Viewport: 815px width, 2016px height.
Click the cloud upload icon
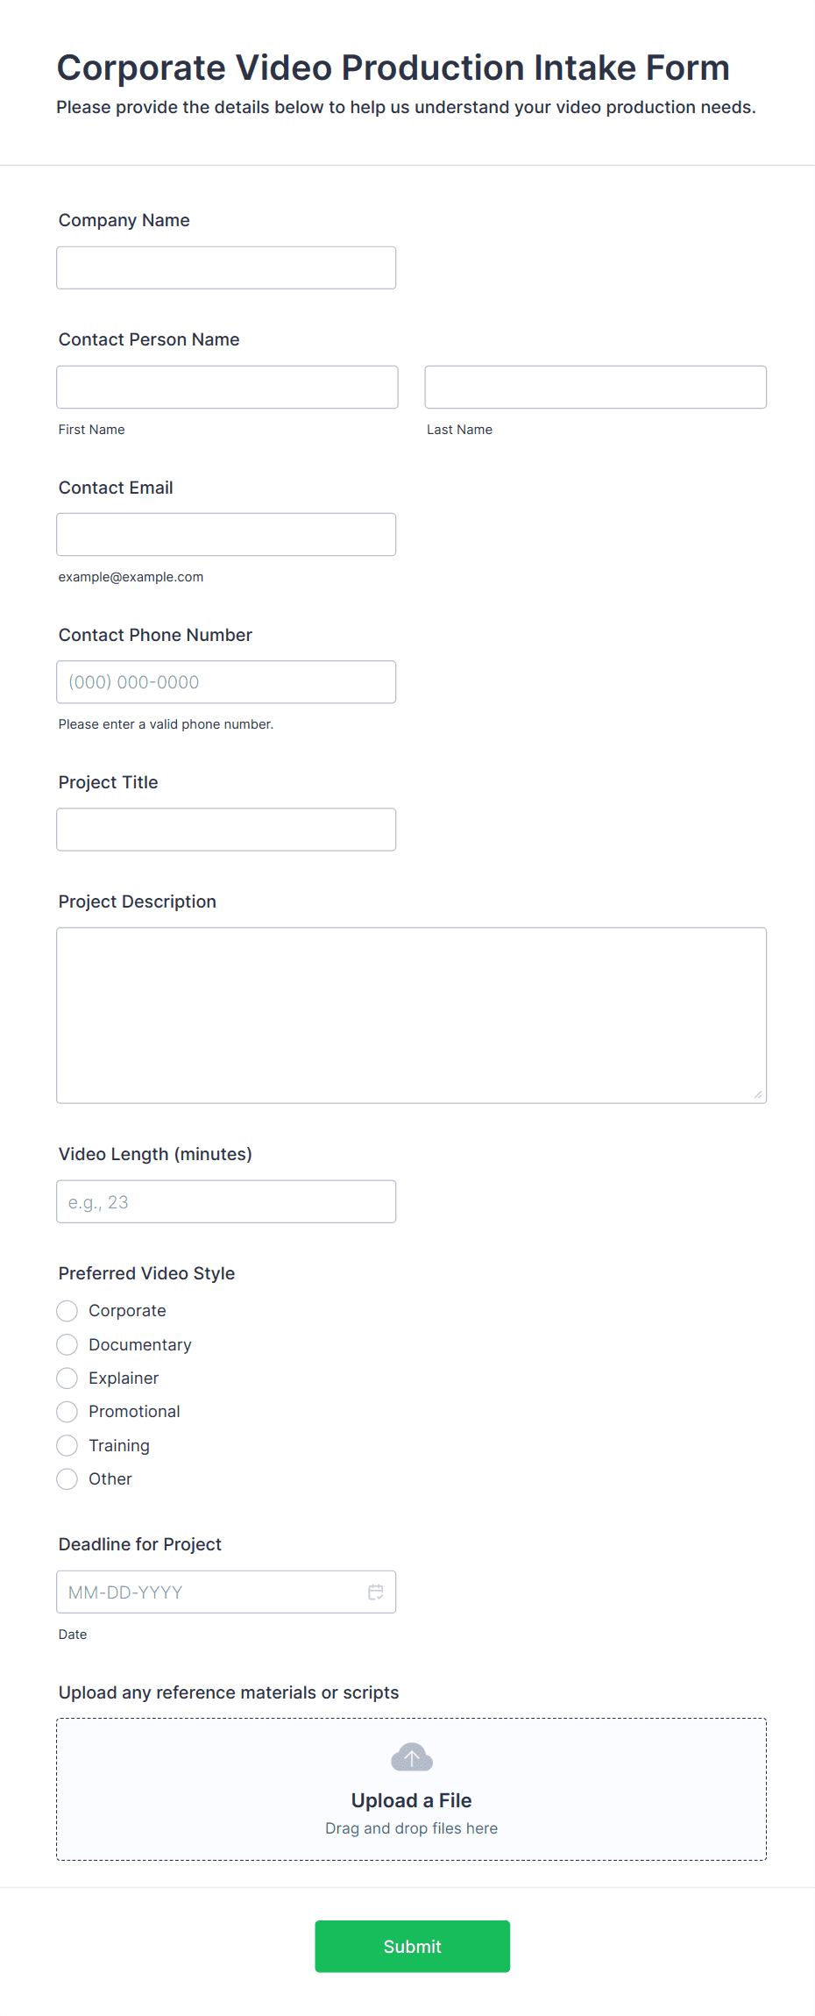[411, 1757]
